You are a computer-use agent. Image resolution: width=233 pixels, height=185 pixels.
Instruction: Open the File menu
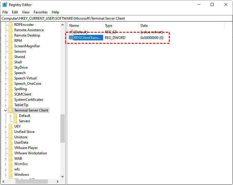pyautogui.click(x=5, y=12)
